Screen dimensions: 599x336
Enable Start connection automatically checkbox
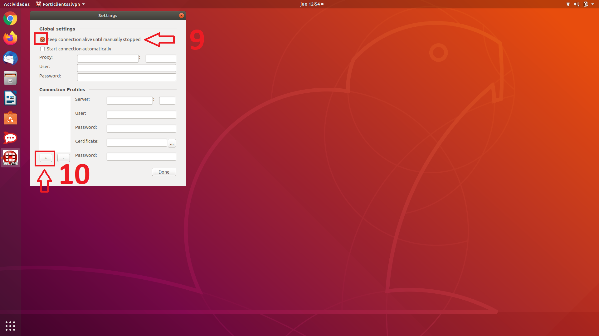coord(42,49)
